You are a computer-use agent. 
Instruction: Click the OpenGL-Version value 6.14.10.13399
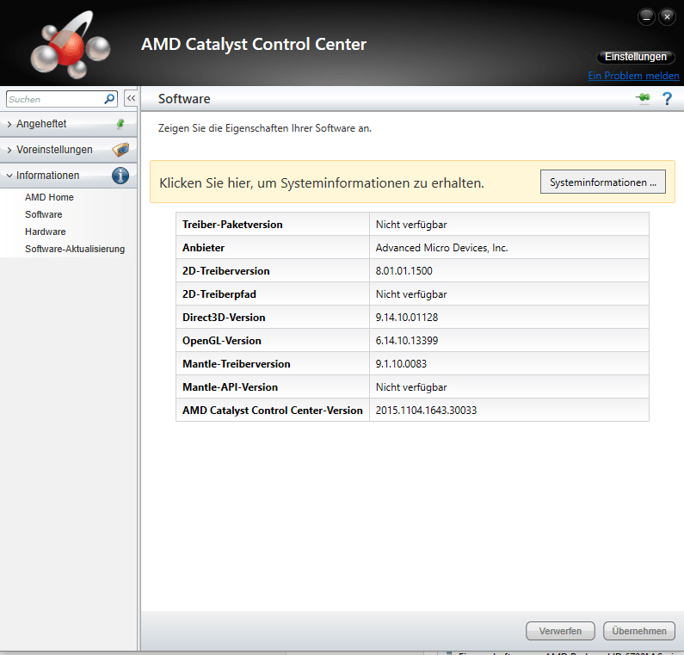click(x=407, y=340)
